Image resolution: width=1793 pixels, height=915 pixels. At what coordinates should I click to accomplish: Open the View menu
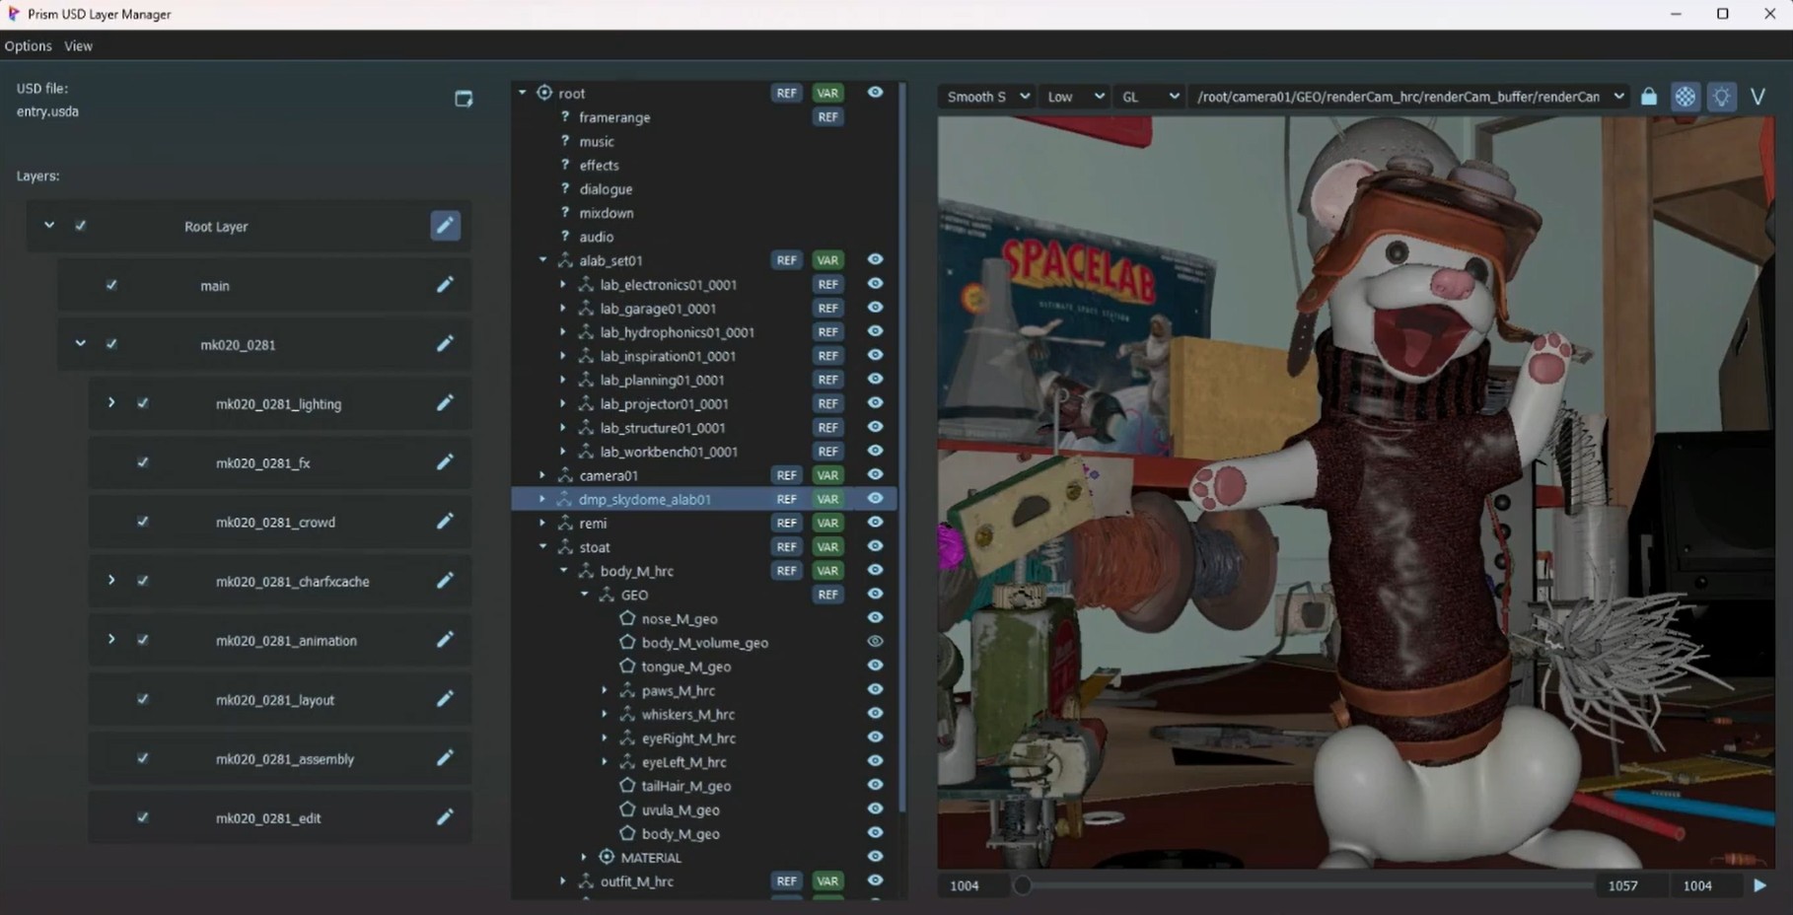[x=78, y=46]
